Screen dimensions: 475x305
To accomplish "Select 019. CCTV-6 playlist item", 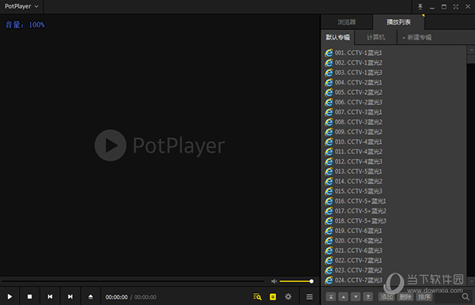I will [x=393, y=231].
